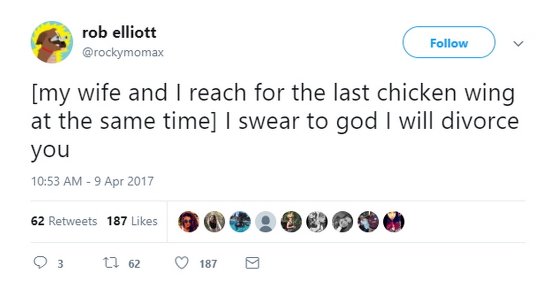Open the last liker avatar with pink tones
The image size is (557, 294).
(394, 222)
